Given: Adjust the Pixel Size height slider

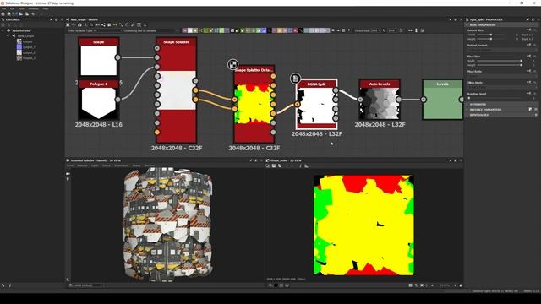Looking at the screenshot, I should click(500, 65).
